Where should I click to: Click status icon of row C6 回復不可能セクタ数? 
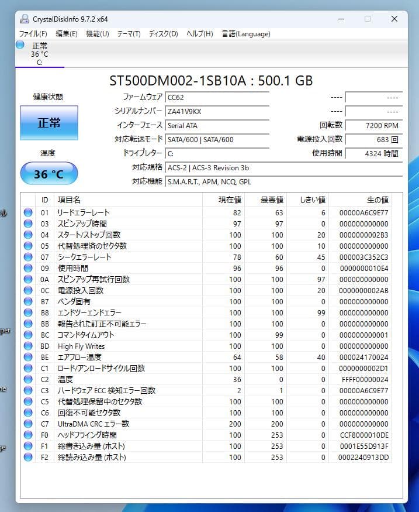pyautogui.click(x=28, y=413)
